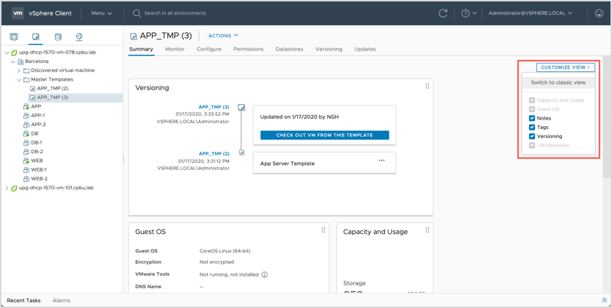This screenshot has height=308, width=612.
Task: Click the vSphere Client vm logo
Action: click(x=18, y=13)
